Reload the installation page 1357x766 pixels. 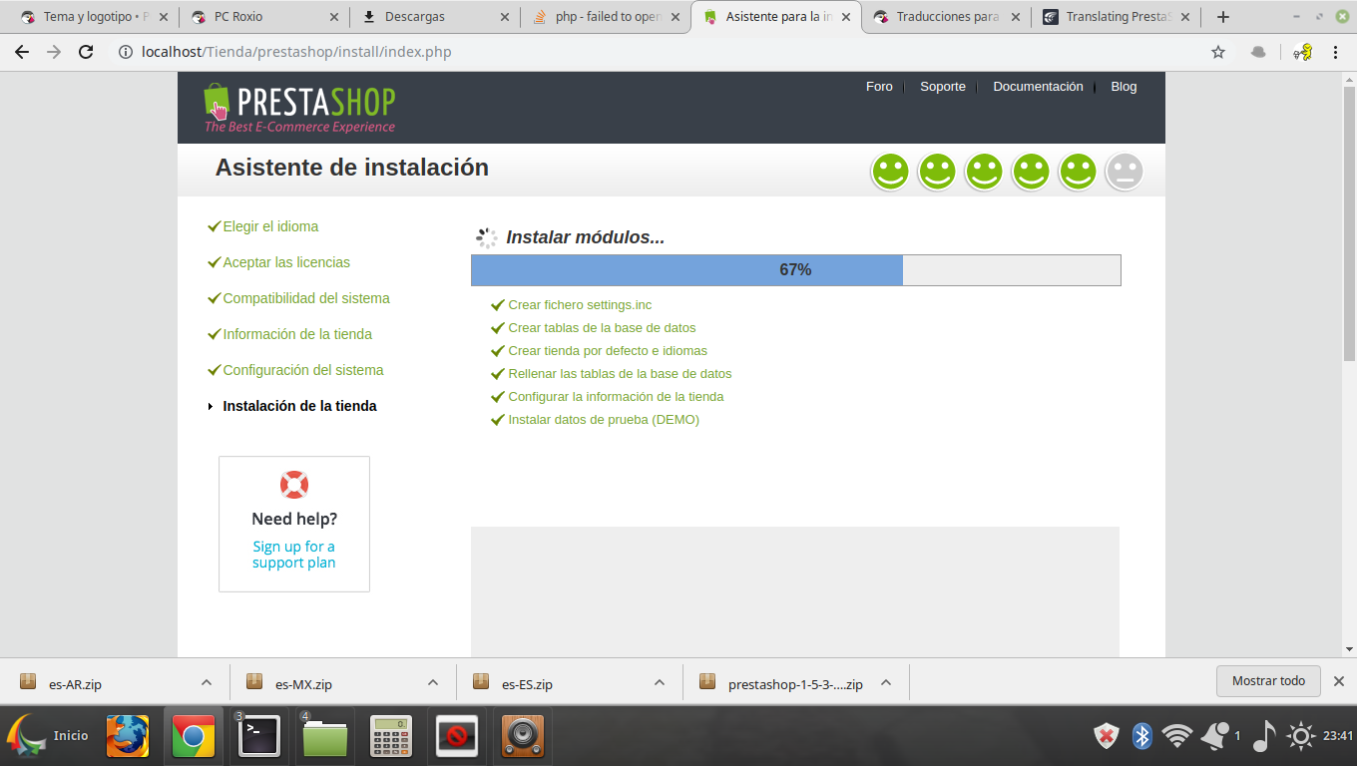click(x=86, y=52)
